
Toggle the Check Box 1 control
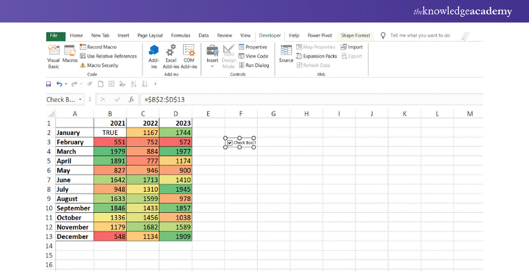click(230, 143)
